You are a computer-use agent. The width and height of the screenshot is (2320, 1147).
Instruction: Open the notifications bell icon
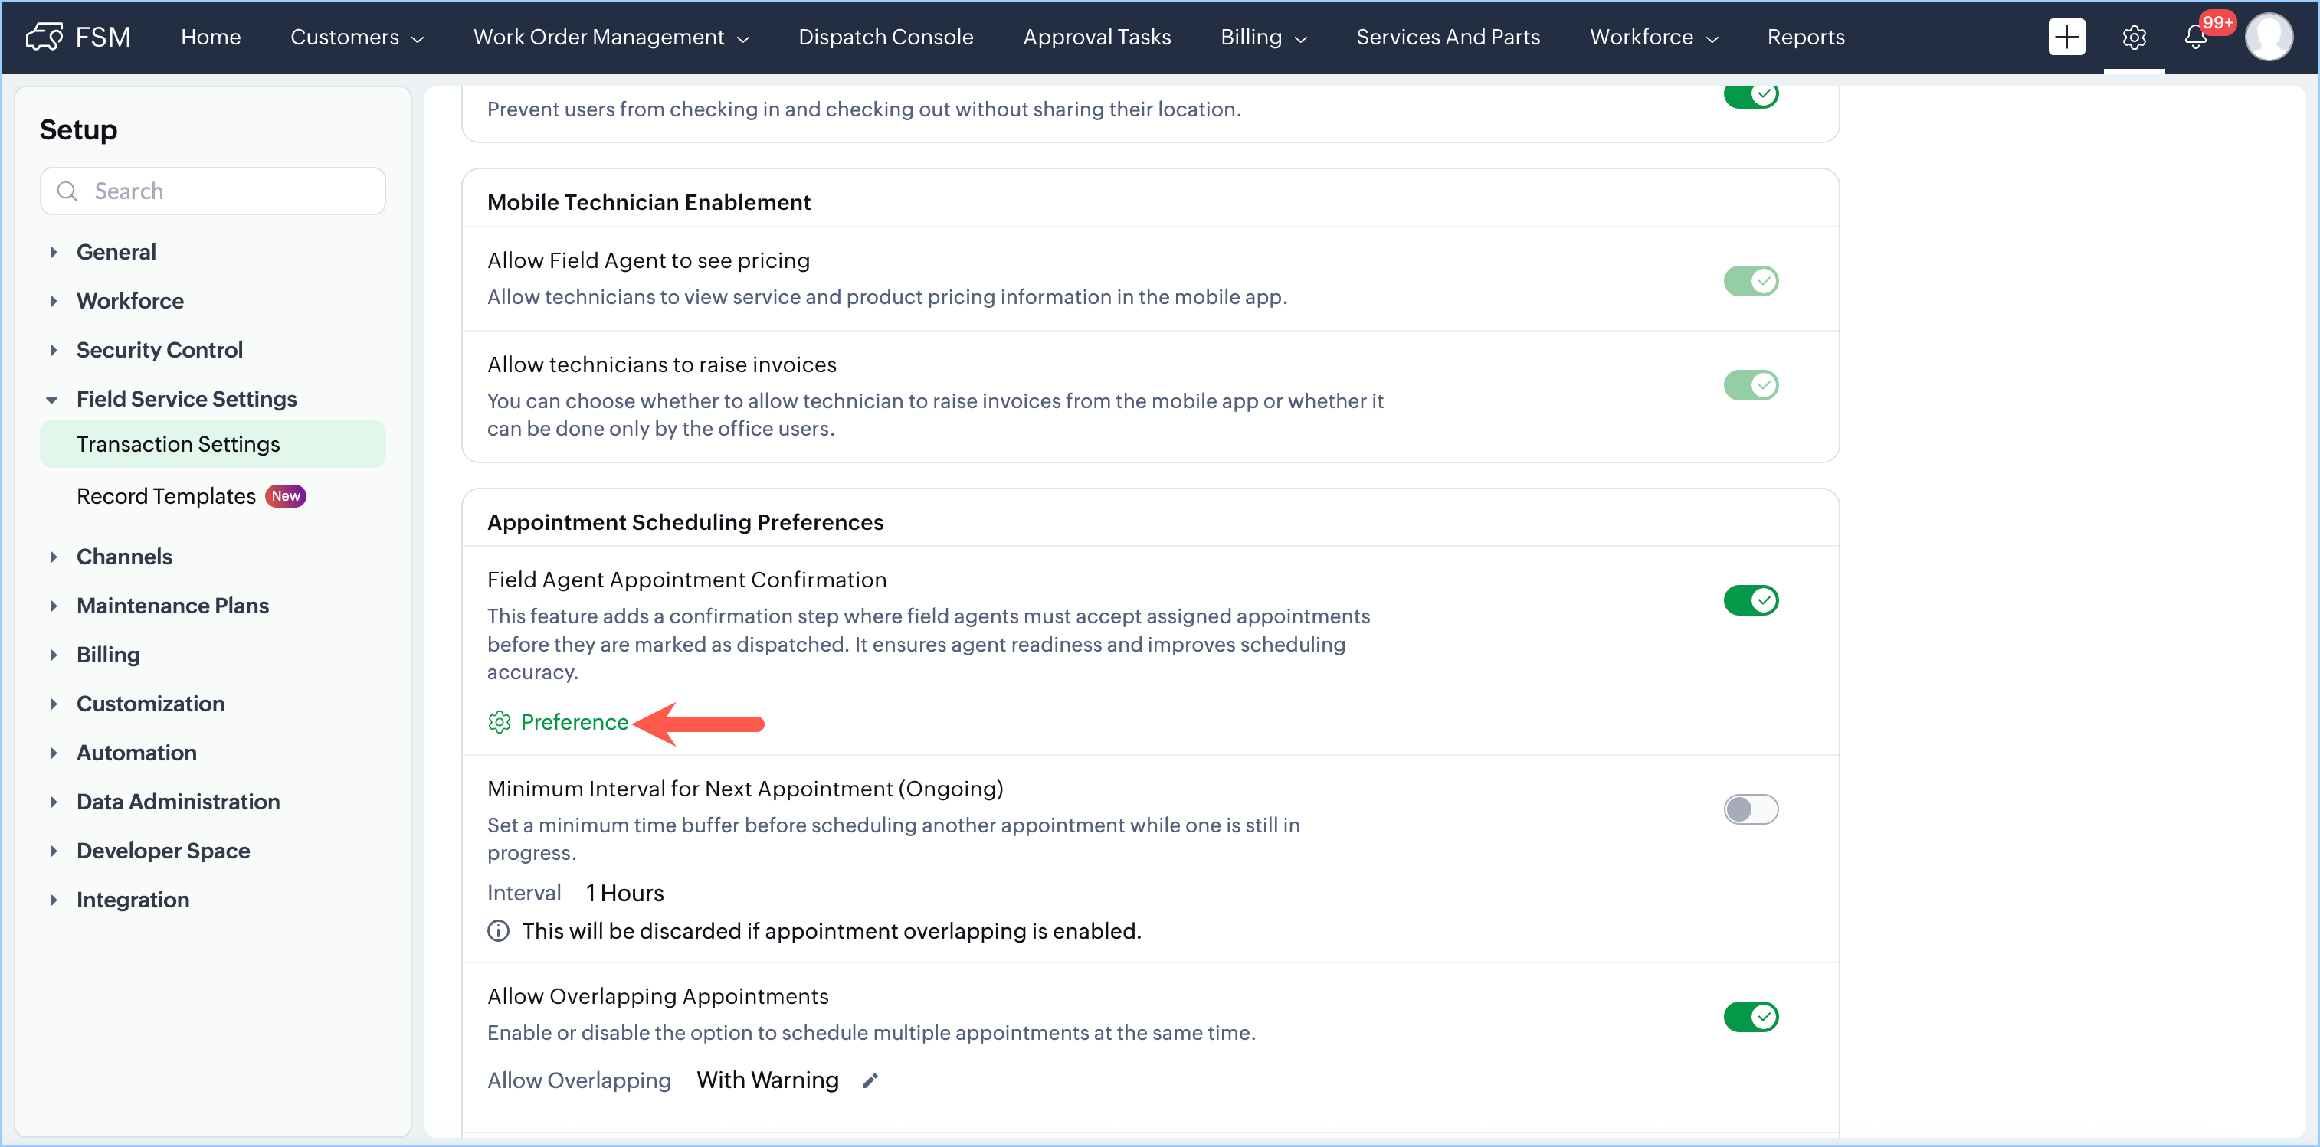tap(2195, 37)
